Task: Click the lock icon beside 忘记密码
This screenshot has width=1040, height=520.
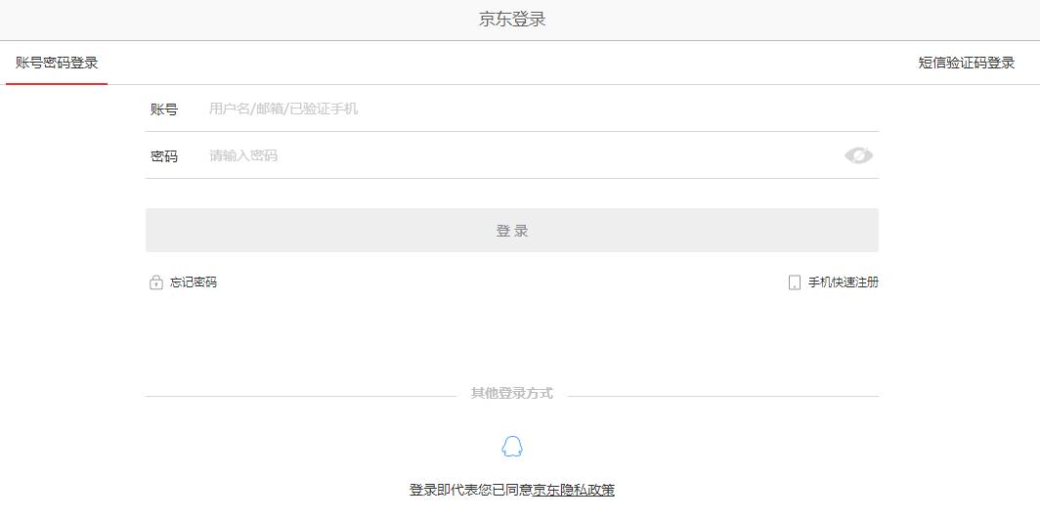Action: coord(155,282)
